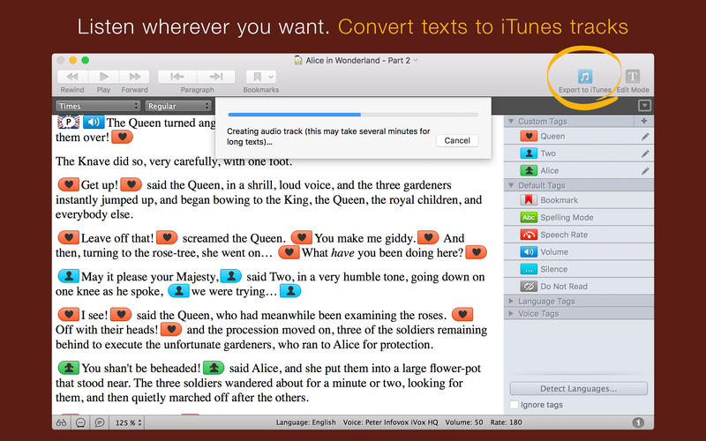Cancel the audio track creation
This screenshot has height=441, width=706.
(x=457, y=140)
